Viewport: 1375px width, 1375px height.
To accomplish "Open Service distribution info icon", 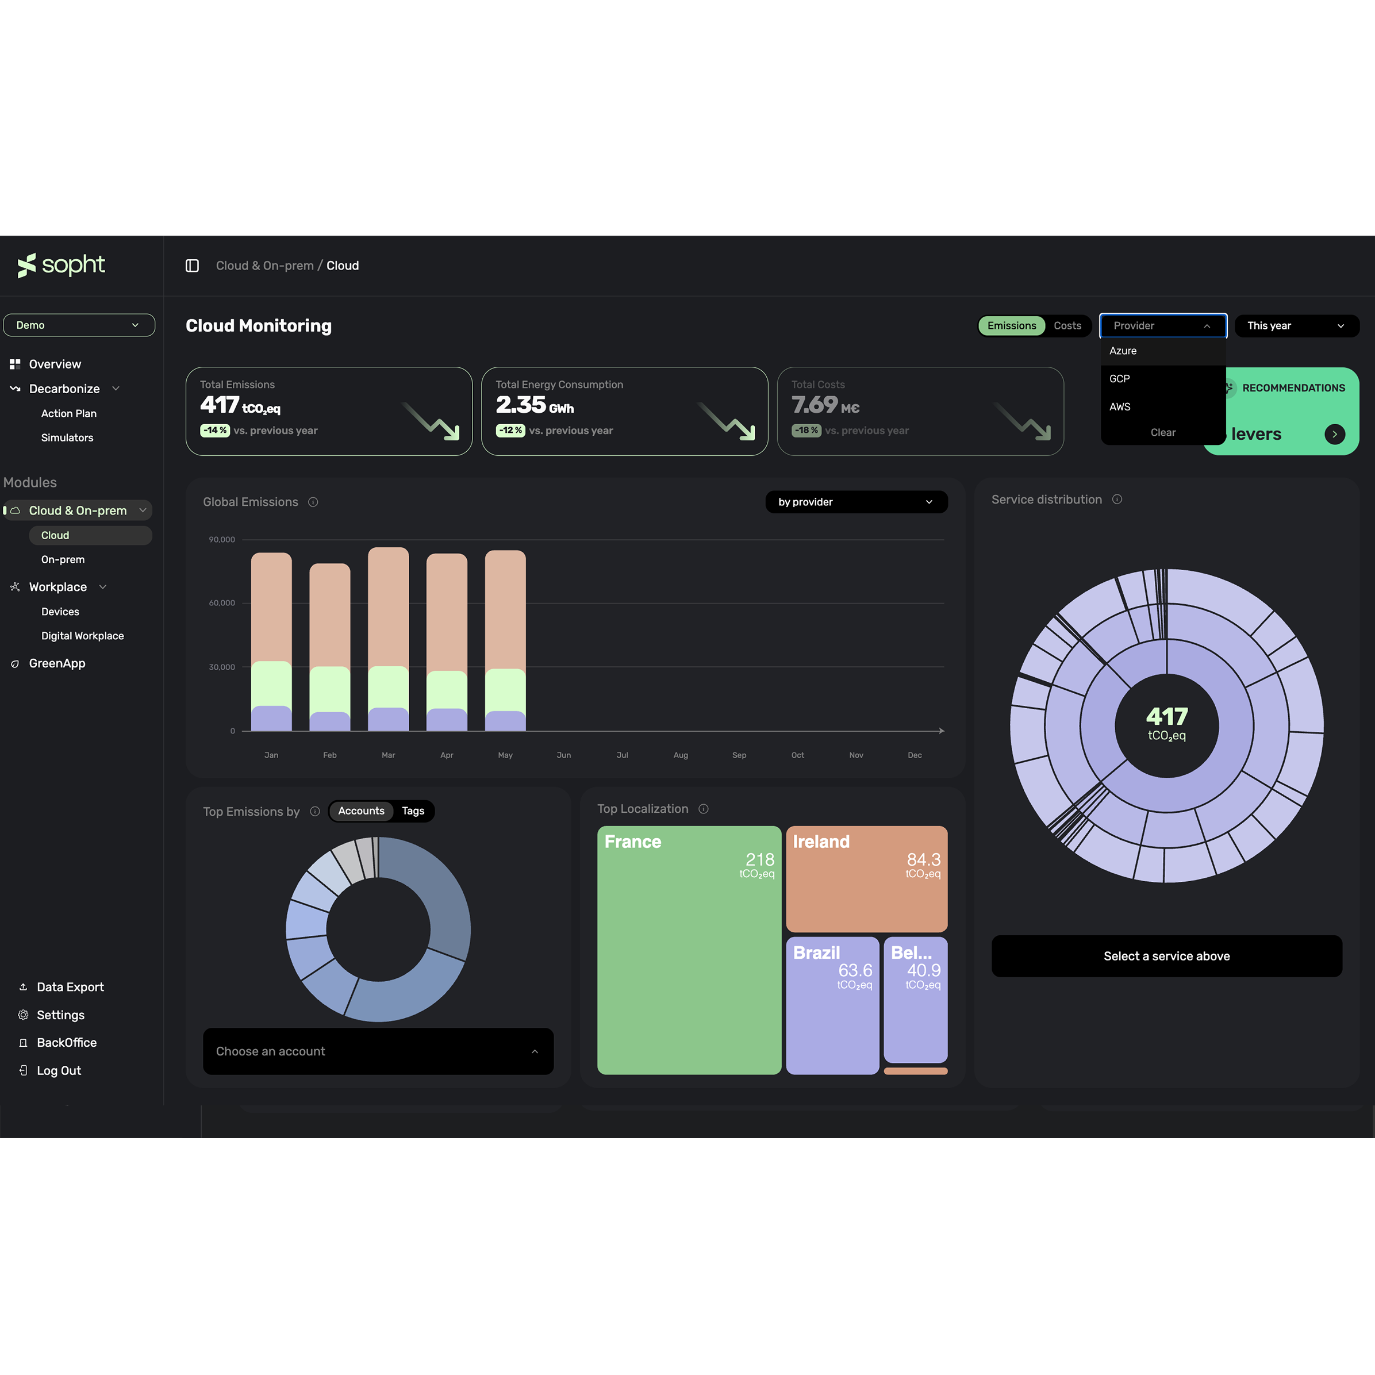I will [1117, 500].
